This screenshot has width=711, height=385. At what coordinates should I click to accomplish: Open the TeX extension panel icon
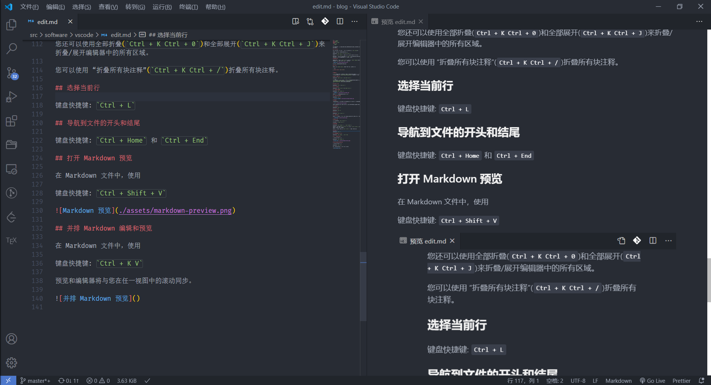click(x=11, y=241)
